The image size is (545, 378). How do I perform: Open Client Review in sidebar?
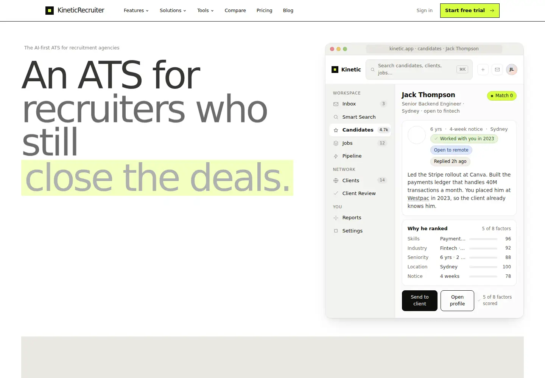(360, 194)
